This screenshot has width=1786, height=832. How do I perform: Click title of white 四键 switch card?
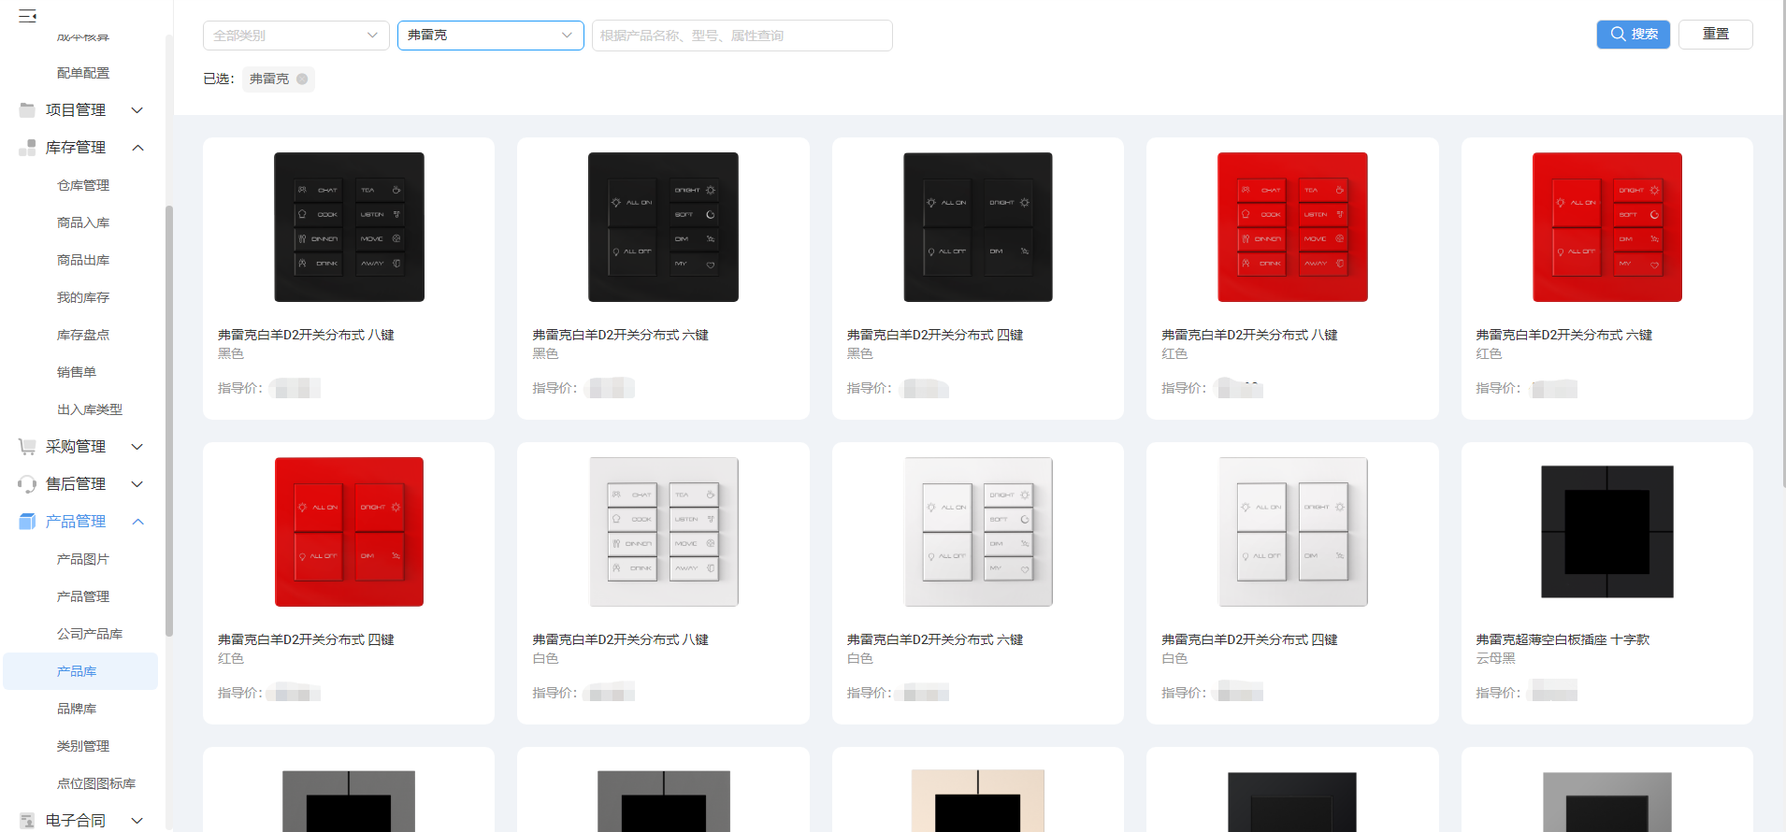click(x=1249, y=639)
